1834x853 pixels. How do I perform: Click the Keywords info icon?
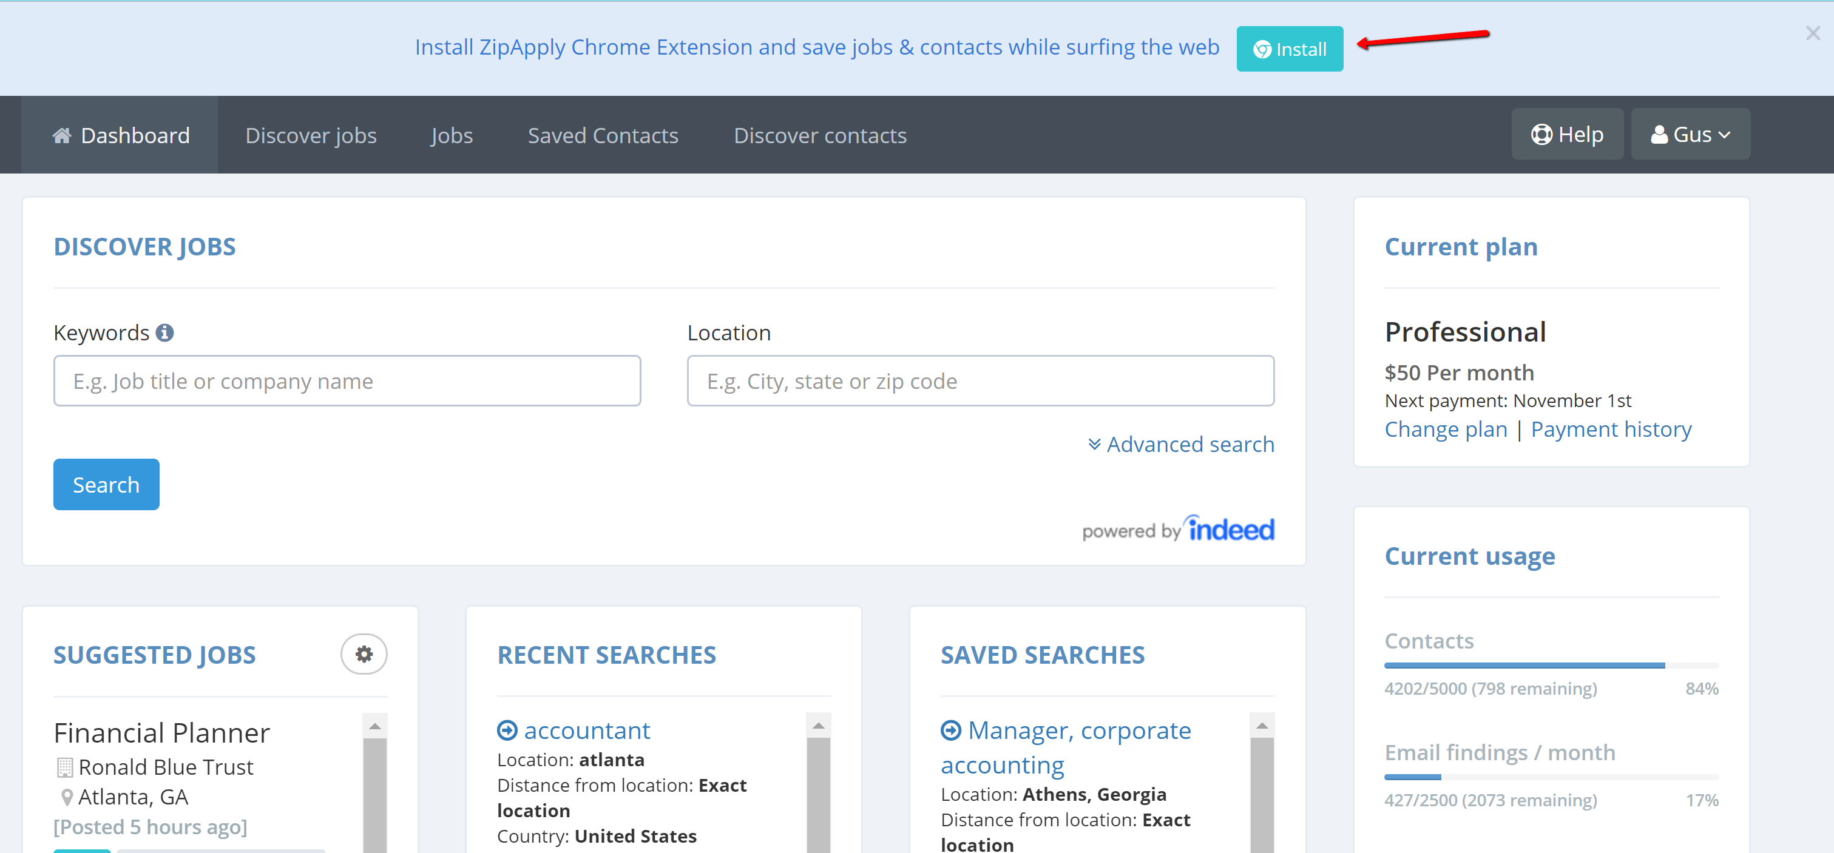(x=164, y=332)
